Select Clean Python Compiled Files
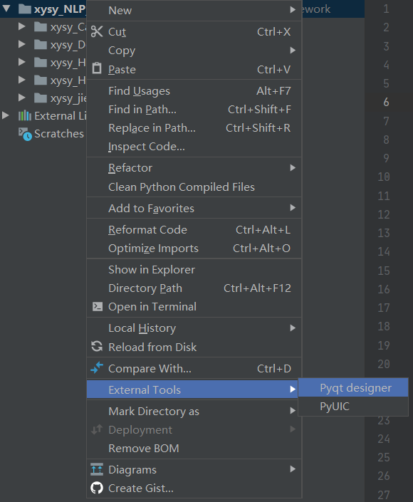 (194, 187)
